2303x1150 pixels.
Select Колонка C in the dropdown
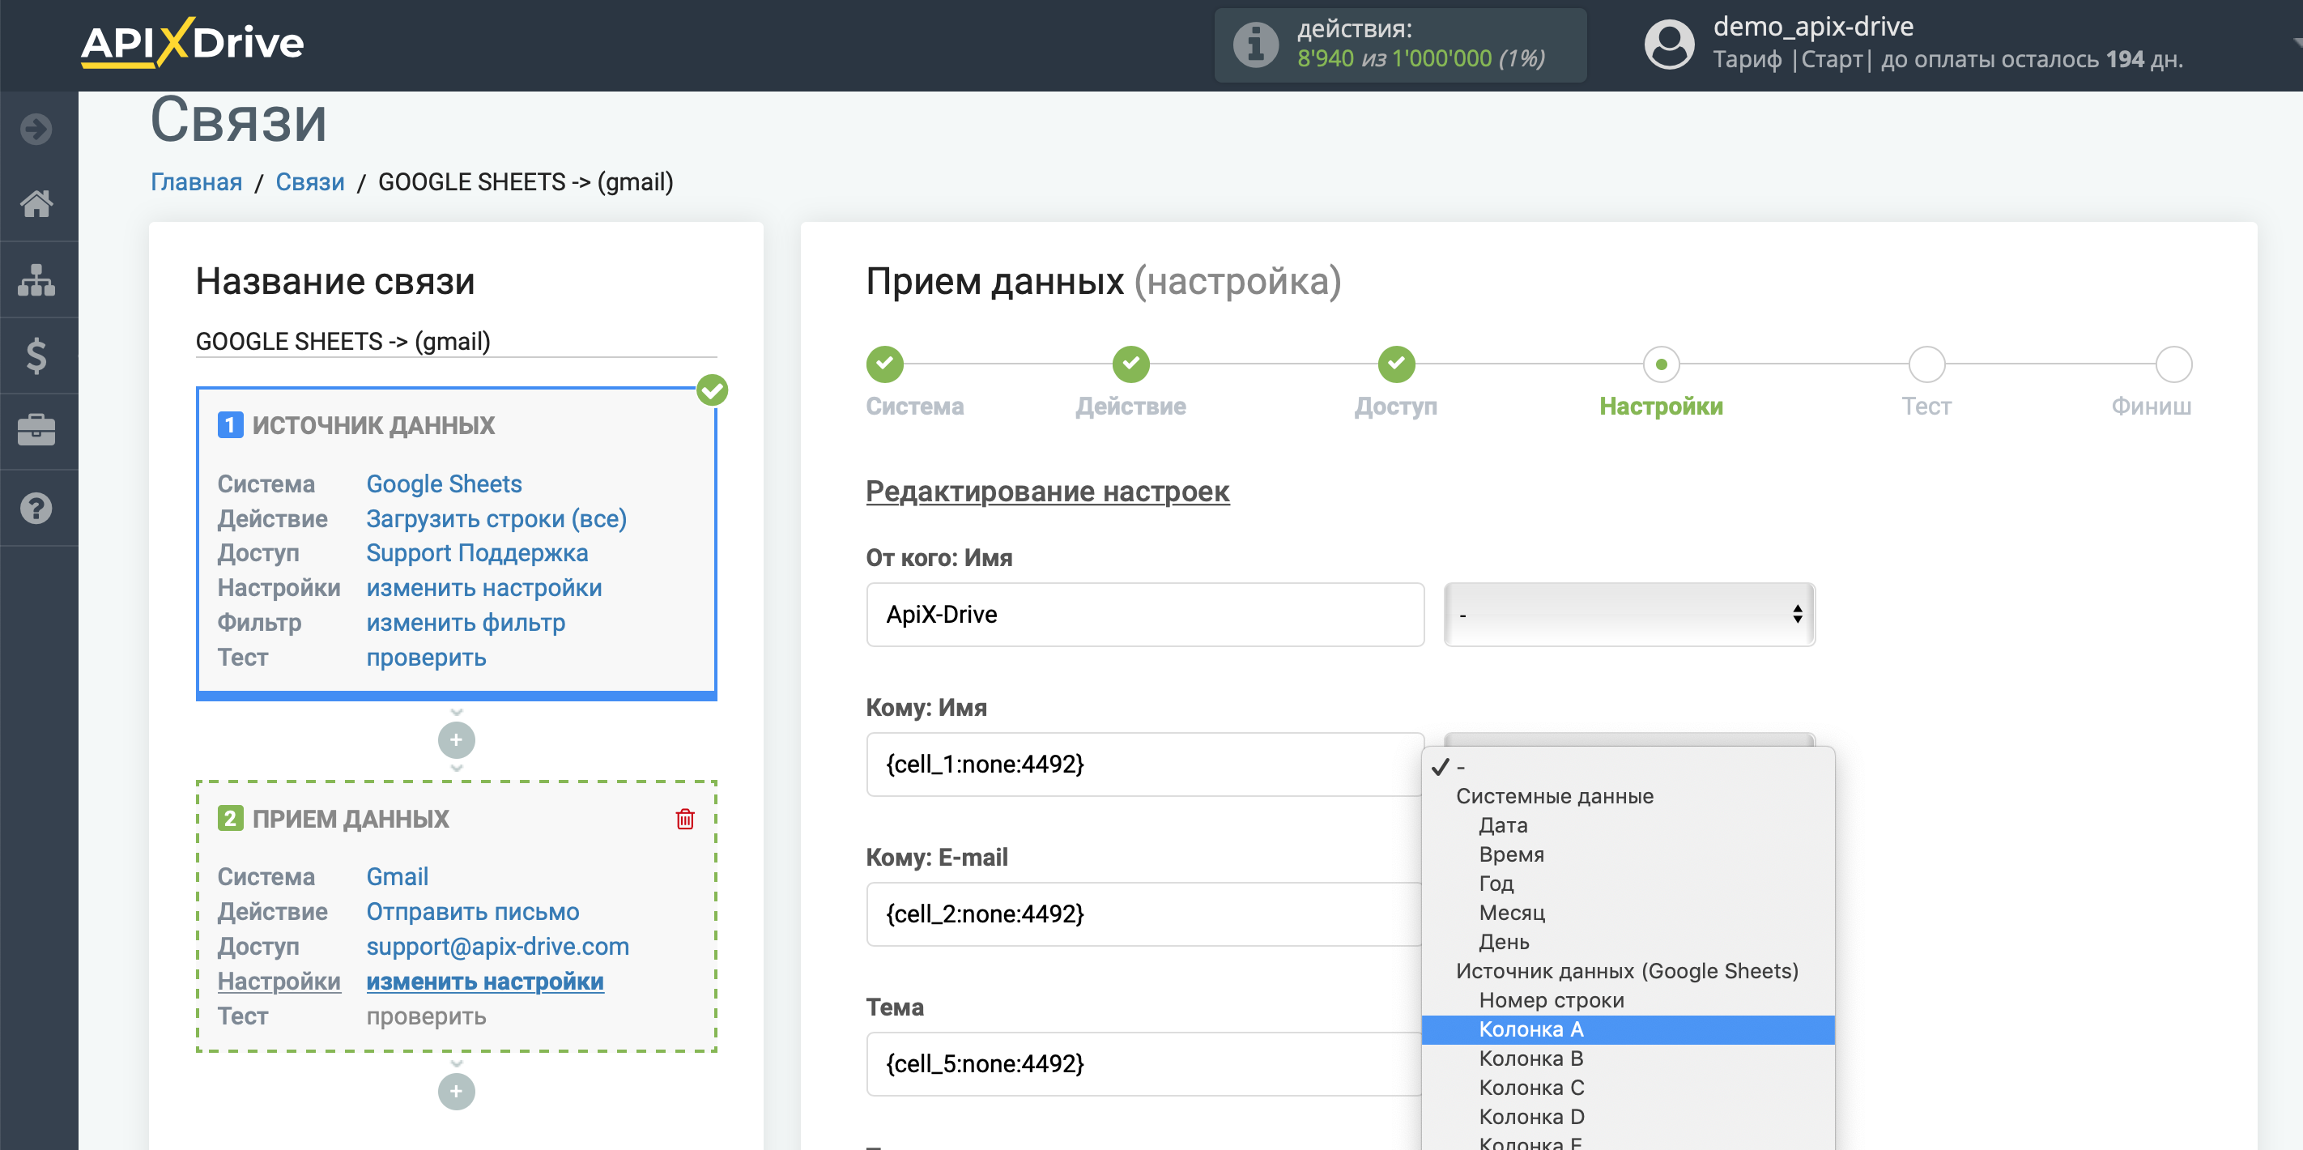(x=1628, y=1088)
